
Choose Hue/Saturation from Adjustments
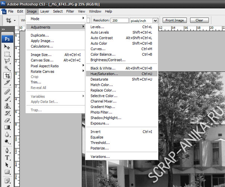[x=104, y=74]
